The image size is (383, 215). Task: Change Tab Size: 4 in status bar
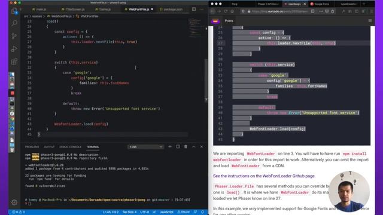tap(129, 212)
